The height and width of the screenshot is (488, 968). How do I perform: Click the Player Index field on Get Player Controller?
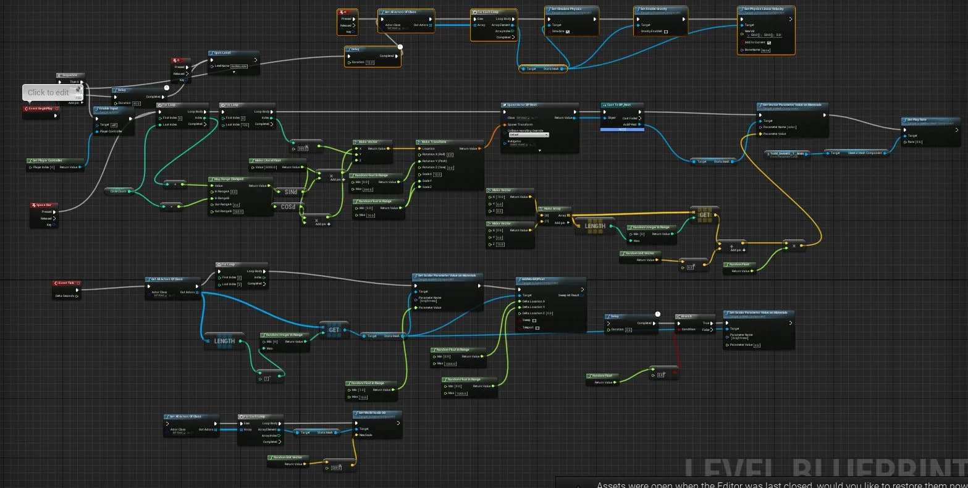[52, 167]
